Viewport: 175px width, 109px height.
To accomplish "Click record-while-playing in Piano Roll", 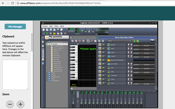I will (x=80, y=41).
